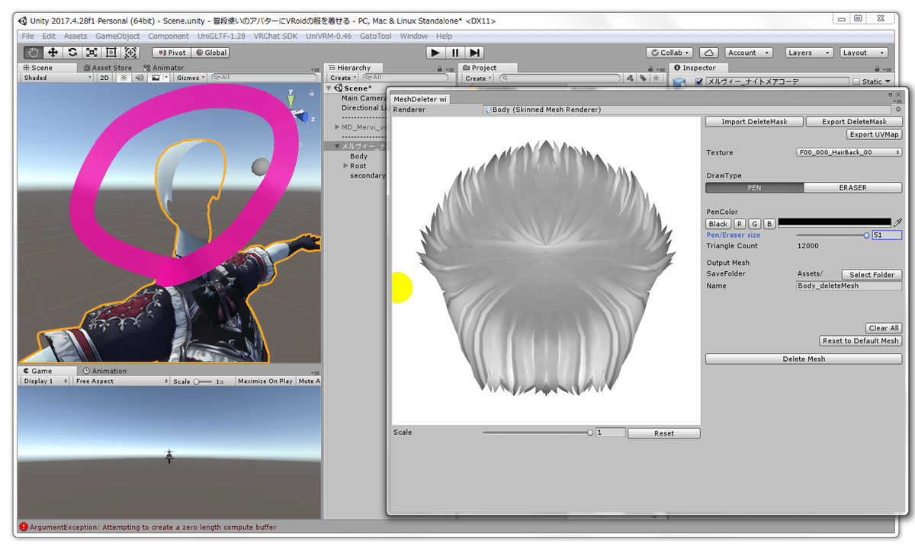The width and height of the screenshot is (915, 549).
Task: Click the Step forward button
Action: click(475, 53)
